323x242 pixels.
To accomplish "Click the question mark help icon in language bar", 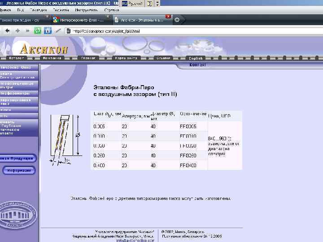I will pos(149,4).
